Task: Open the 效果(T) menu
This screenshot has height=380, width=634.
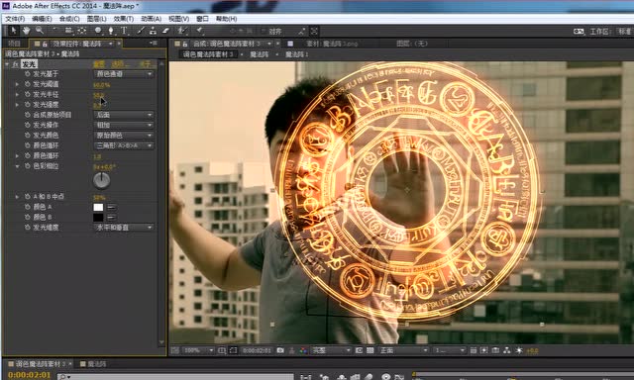Action: pos(123,19)
